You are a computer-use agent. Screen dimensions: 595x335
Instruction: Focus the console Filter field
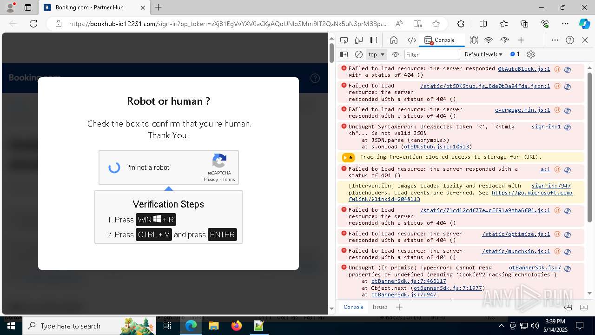[432, 54]
